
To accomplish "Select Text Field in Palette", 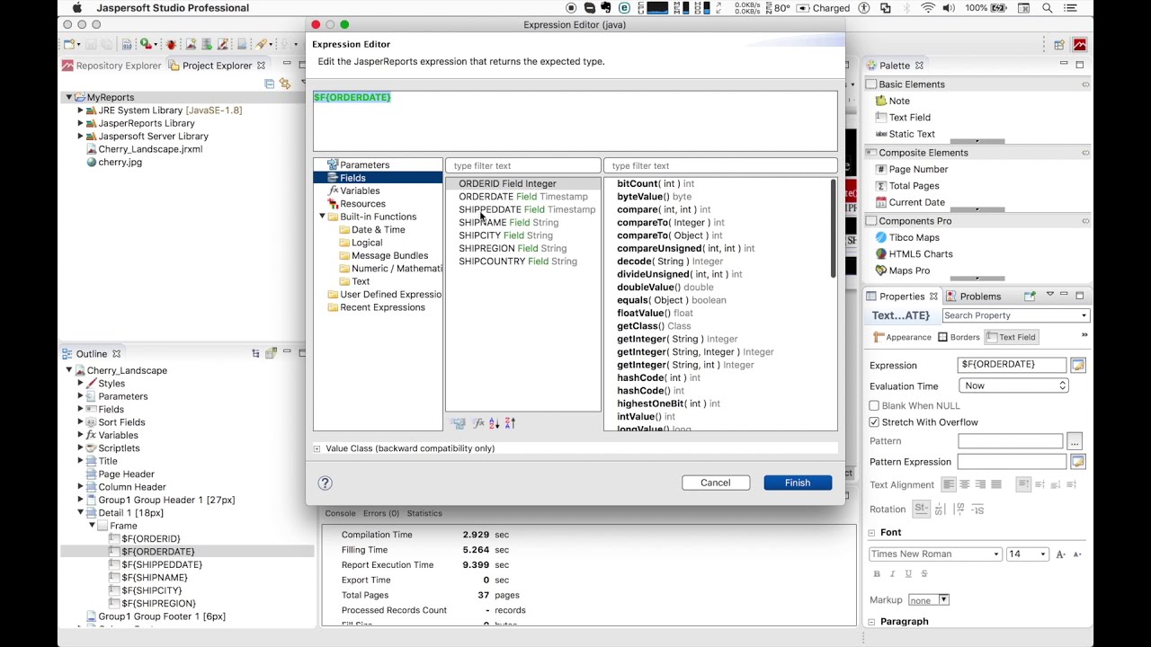I will (910, 118).
